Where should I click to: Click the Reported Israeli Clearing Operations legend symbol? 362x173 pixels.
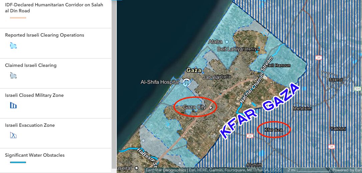(x=13, y=45)
